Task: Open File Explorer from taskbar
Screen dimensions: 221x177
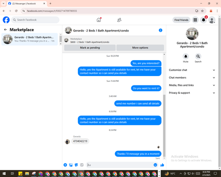Action: [27, 173]
